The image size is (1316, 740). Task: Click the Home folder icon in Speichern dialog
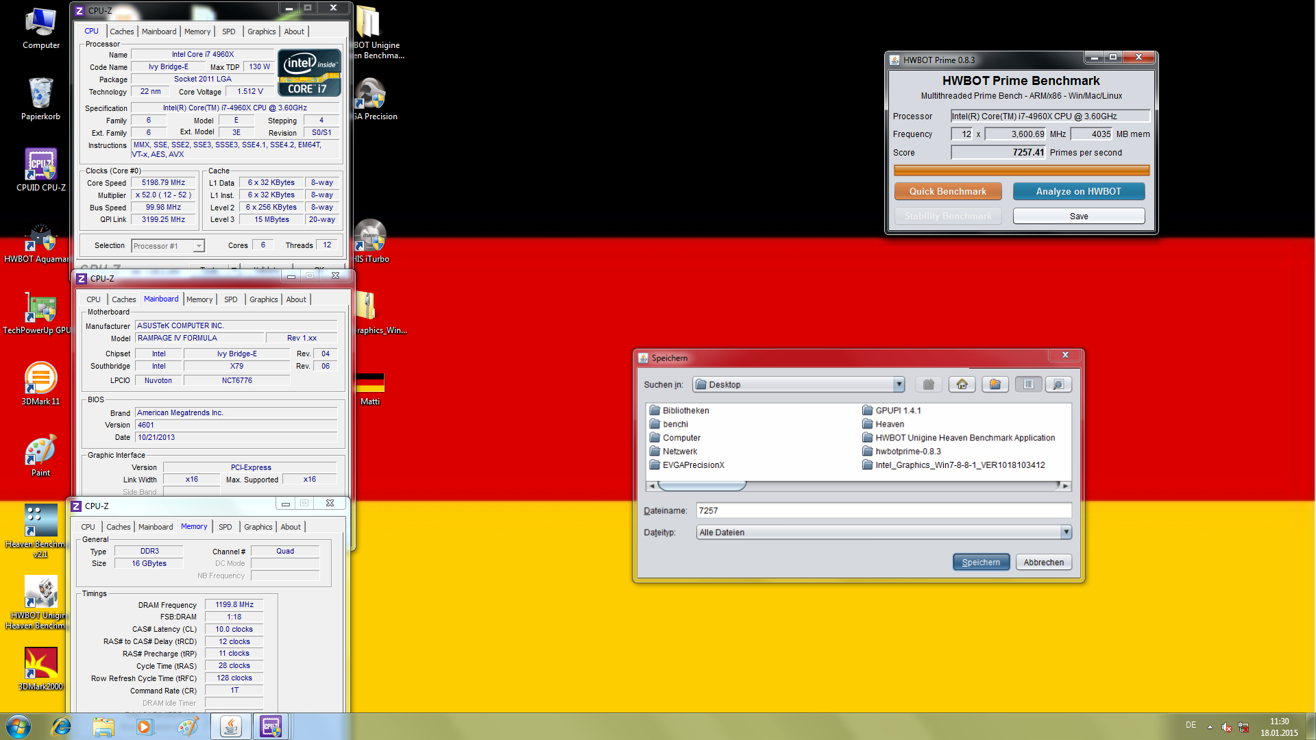pyautogui.click(x=962, y=384)
